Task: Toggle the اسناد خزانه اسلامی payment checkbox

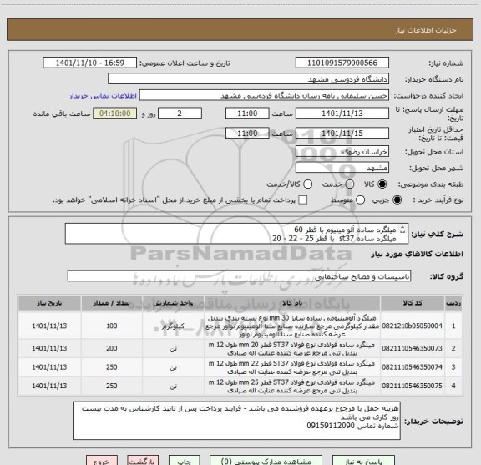Action: (x=303, y=200)
